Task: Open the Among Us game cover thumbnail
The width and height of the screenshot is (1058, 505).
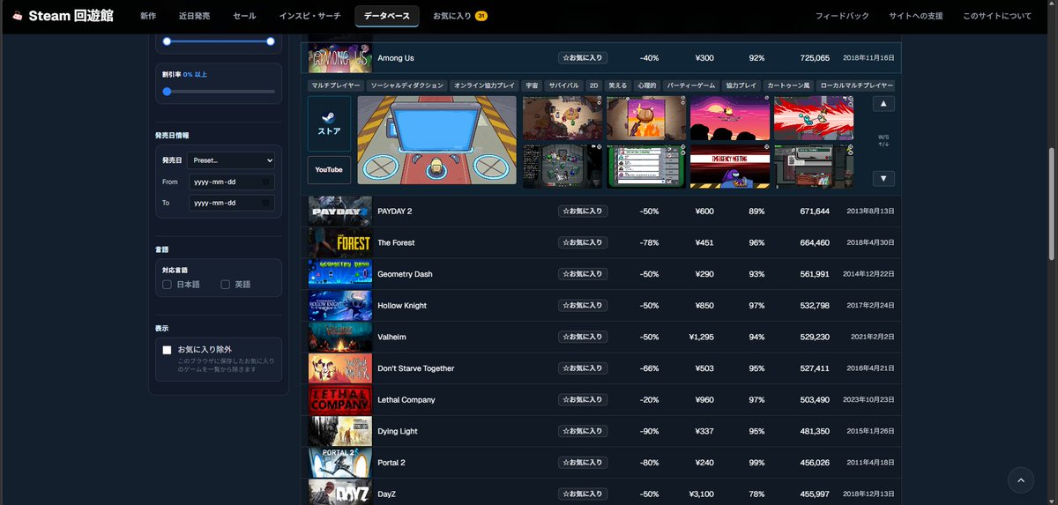Action: pos(339,58)
